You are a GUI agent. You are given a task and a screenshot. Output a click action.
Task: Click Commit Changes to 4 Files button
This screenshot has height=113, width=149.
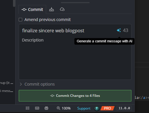[x=75, y=96]
